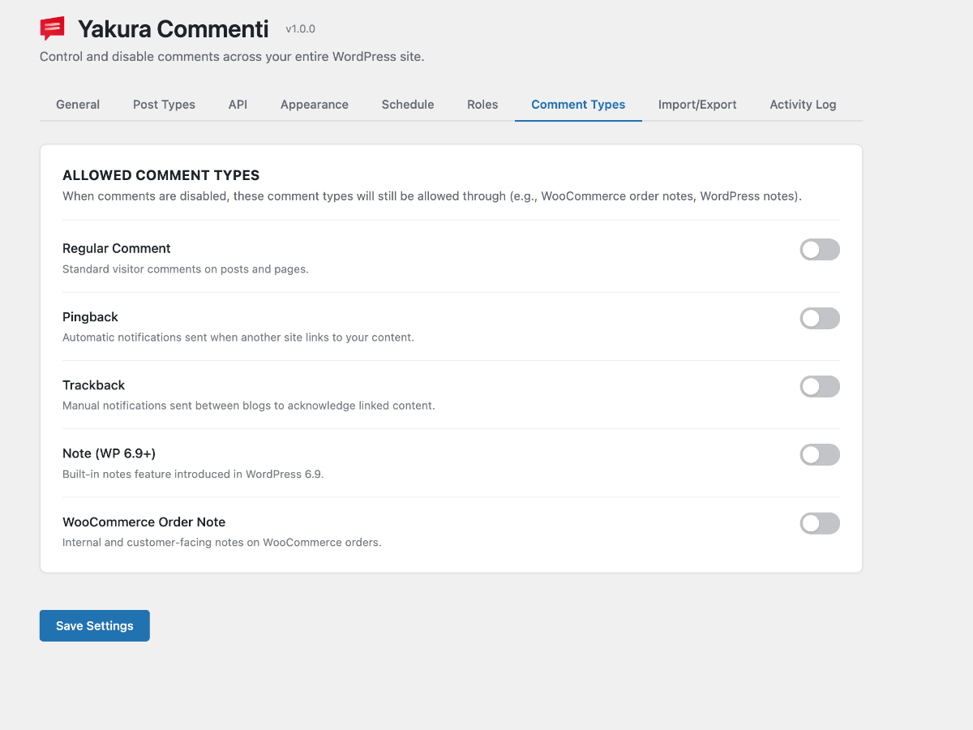This screenshot has height=730, width=973.
Task: Click the Yakura Commenti page title
Action: (x=173, y=29)
